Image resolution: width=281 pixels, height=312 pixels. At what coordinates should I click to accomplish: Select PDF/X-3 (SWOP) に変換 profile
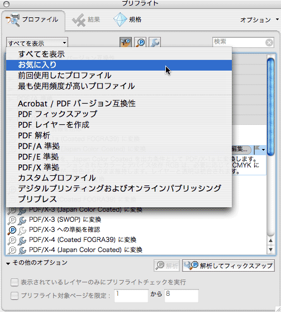click(65, 220)
